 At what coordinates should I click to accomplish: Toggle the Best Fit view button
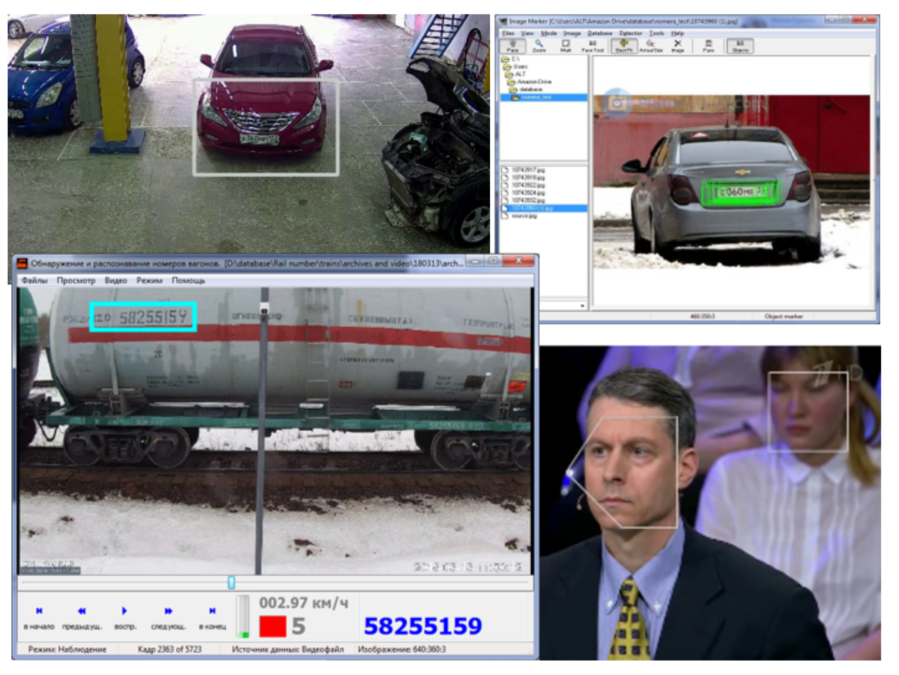624,46
